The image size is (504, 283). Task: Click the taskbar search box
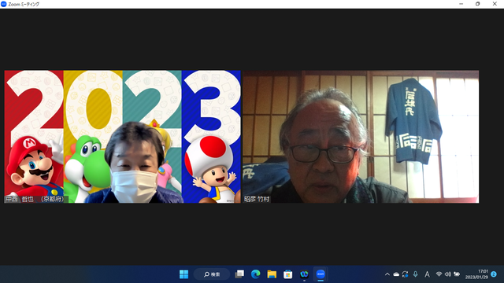coord(212,274)
